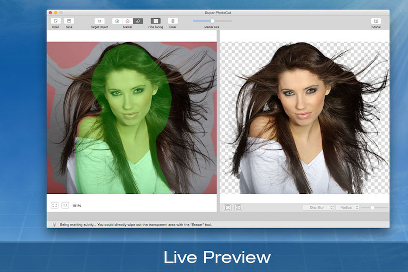Set zoom to 1:1 actual size
Screen dimensions: 408x272
coord(65,205)
